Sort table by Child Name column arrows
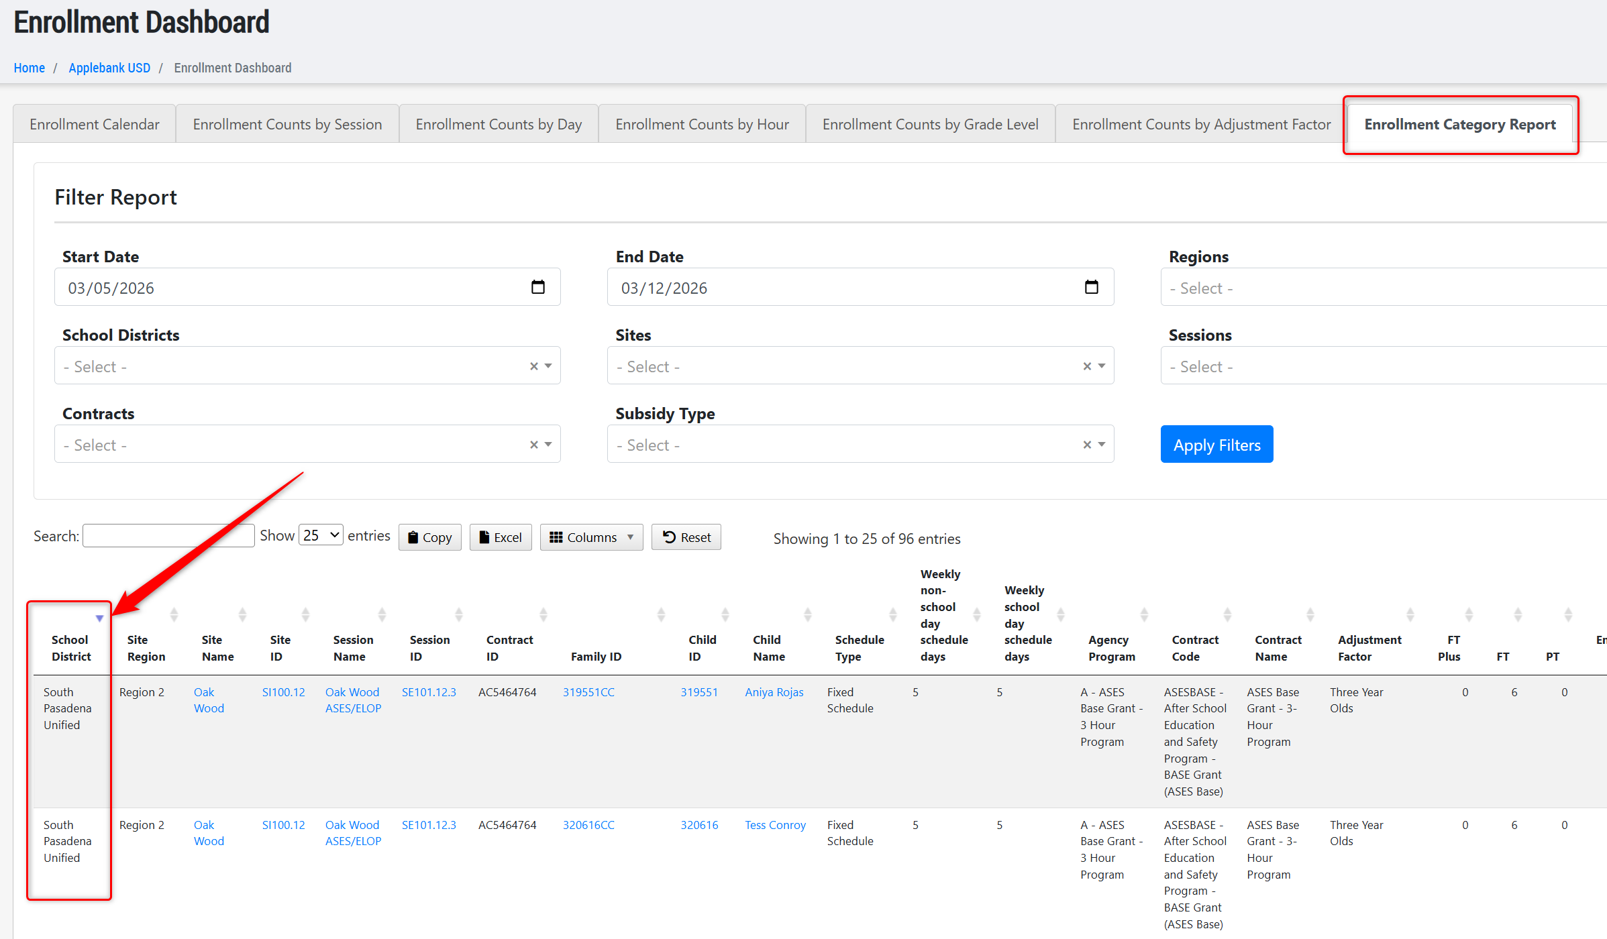The image size is (1607, 939). pos(808,614)
